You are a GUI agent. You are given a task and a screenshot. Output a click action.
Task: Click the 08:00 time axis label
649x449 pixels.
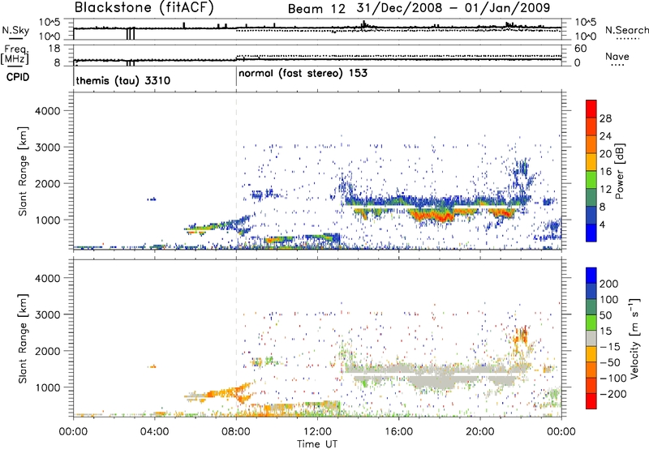coord(236,432)
